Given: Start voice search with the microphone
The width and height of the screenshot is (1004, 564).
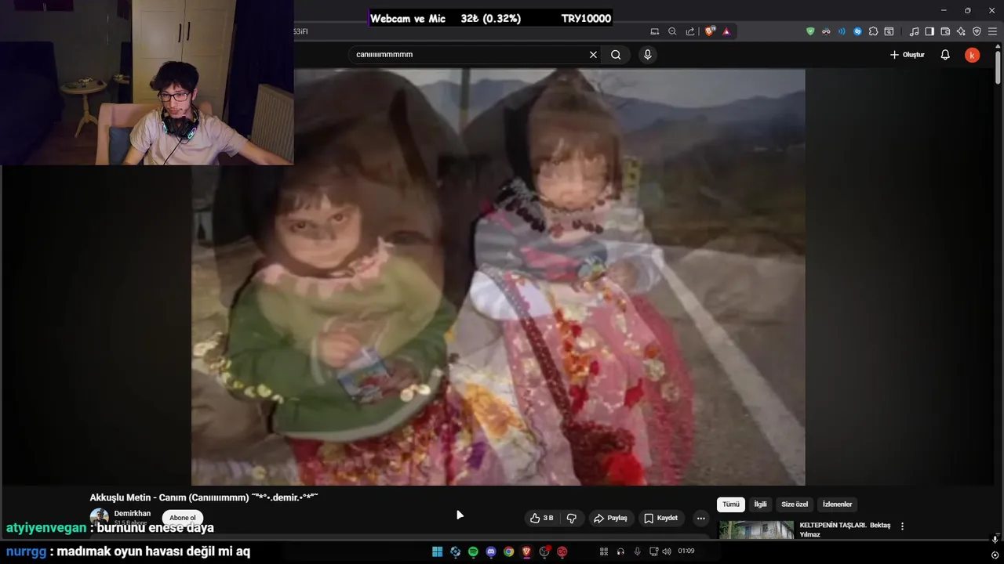Looking at the screenshot, I should coord(647,55).
